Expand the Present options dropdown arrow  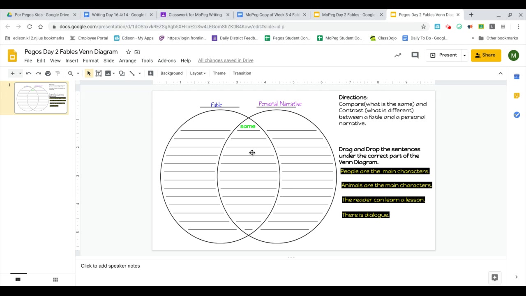point(464,55)
